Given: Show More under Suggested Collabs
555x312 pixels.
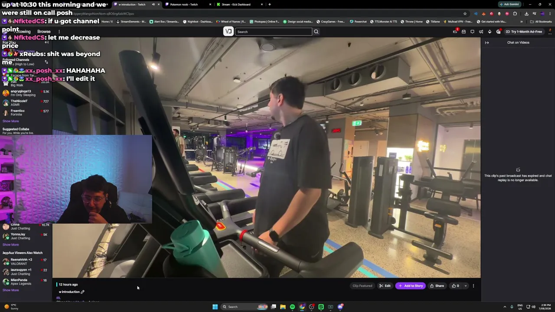Looking at the screenshot, I should pyautogui.click(x=10, y=245).
